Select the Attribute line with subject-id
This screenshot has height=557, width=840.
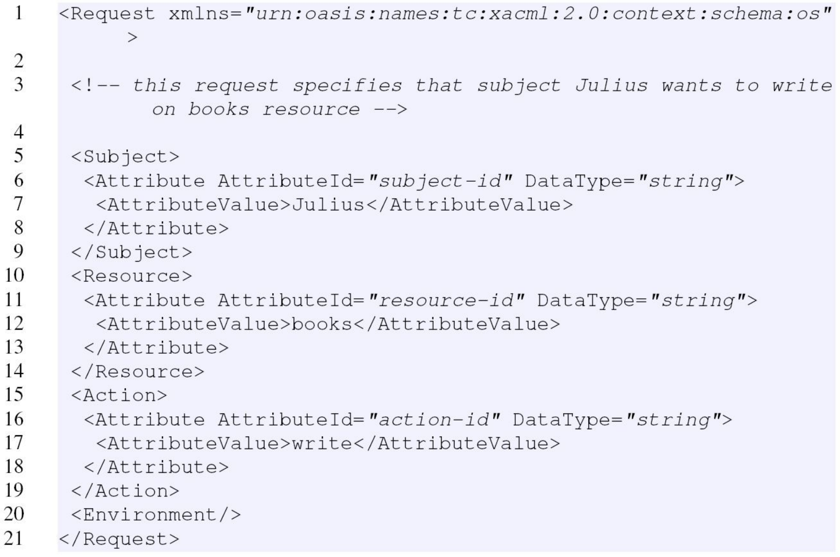click(x=414, y=181)
